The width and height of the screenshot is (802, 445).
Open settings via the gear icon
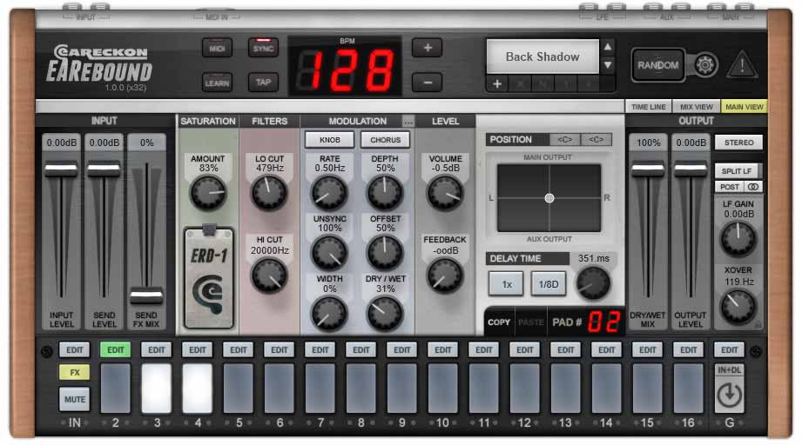coord(704,64)
